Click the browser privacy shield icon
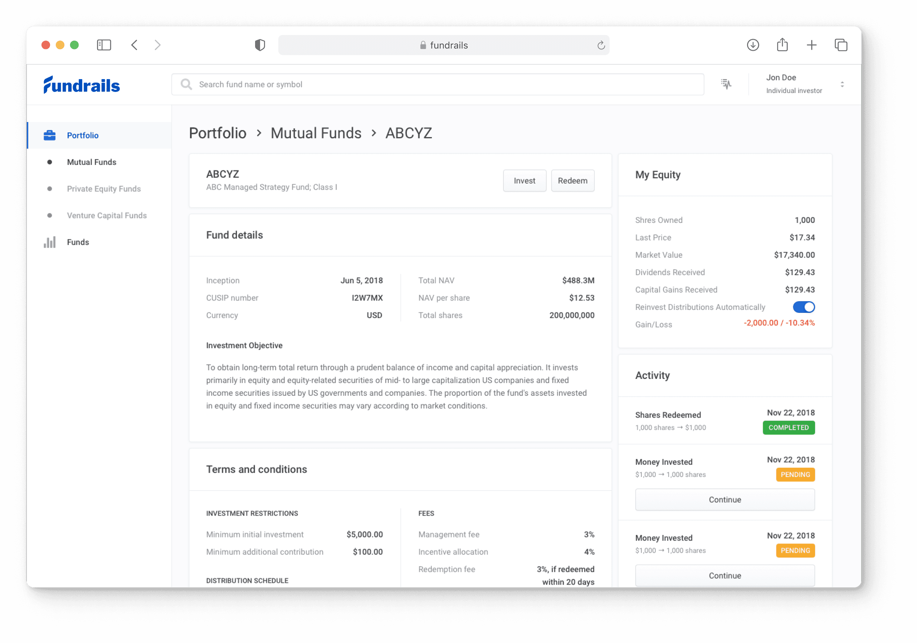Viewport: 917px width, 643px height. [260, 45]
